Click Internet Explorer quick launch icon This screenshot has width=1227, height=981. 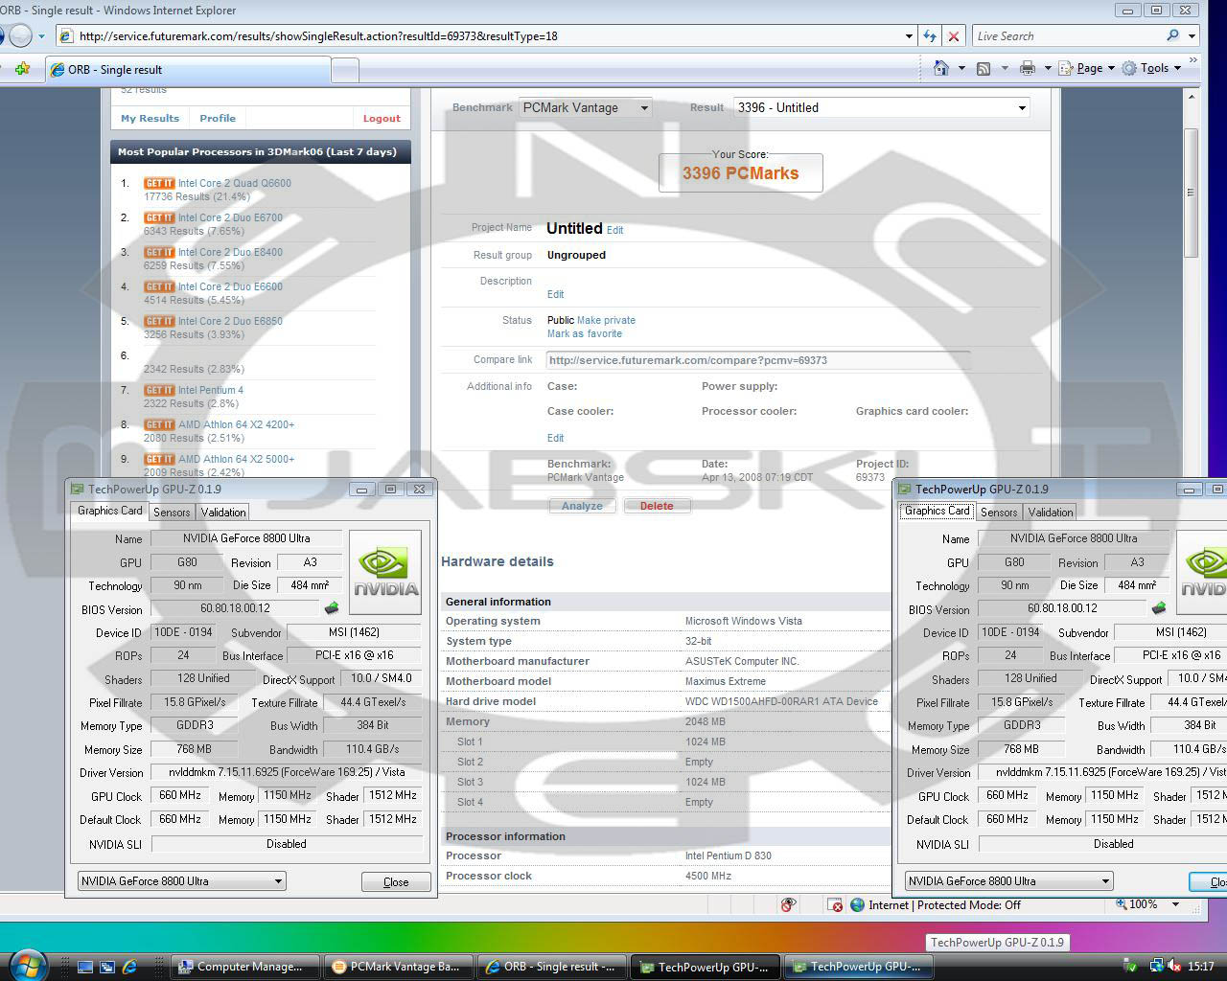point(129,967)
